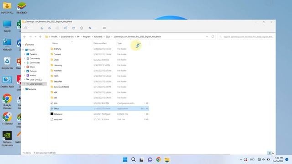Select 'Program' in address breadcrumb
This screenshot has width=292, height=164.
(x=87, y=37)
